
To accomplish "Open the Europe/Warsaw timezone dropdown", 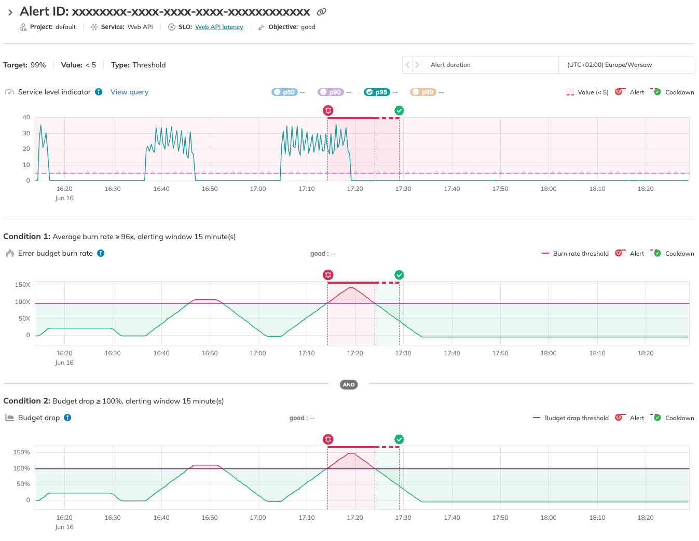I will pos(626,65).
